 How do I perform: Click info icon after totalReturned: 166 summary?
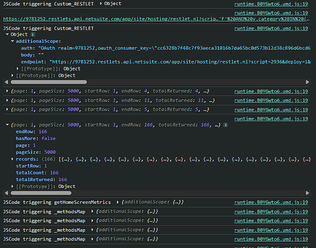(225, 125)
